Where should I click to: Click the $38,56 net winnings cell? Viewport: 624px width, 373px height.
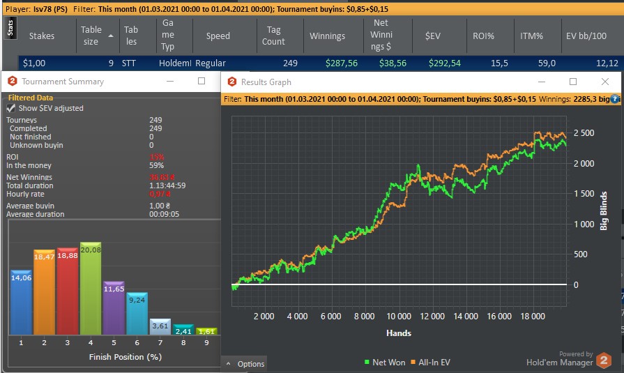coord(393,63)
